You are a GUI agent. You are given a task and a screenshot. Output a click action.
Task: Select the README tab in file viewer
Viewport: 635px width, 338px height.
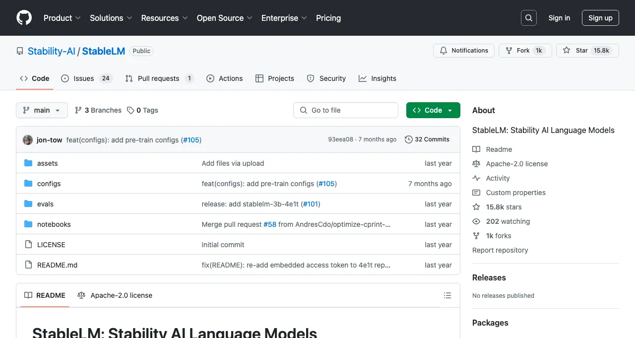(x=45, y=295)
